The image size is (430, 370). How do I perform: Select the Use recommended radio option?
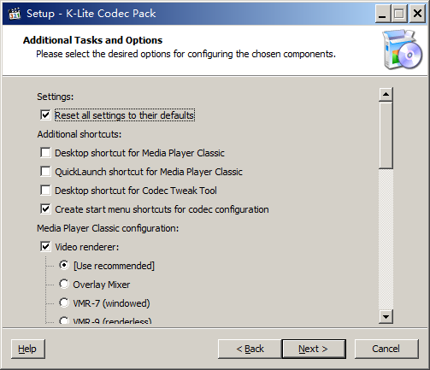[x=64, y=265]
